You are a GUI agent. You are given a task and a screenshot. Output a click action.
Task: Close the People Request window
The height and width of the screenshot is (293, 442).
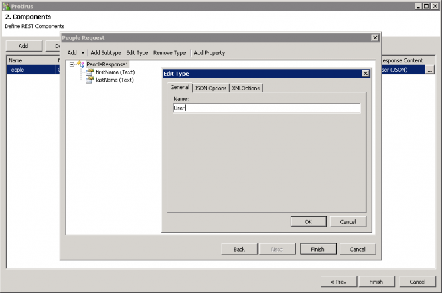point(375,37)
